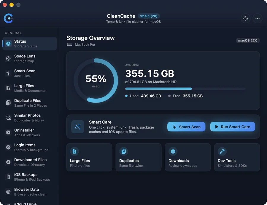Viewport: 267px width, 205px height.
Task: Click the Smart Care magic wand icon
Action: click(78, 126)
